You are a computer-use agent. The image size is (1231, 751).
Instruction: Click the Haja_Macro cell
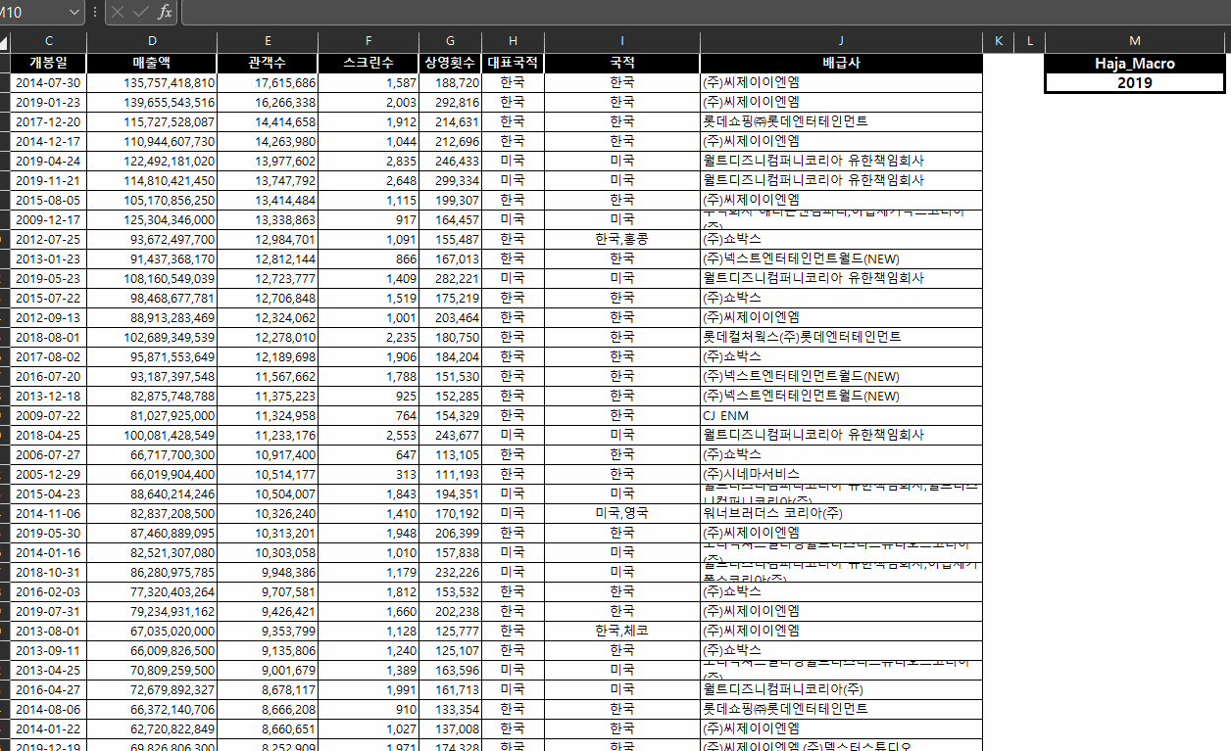click(1135, 63)
